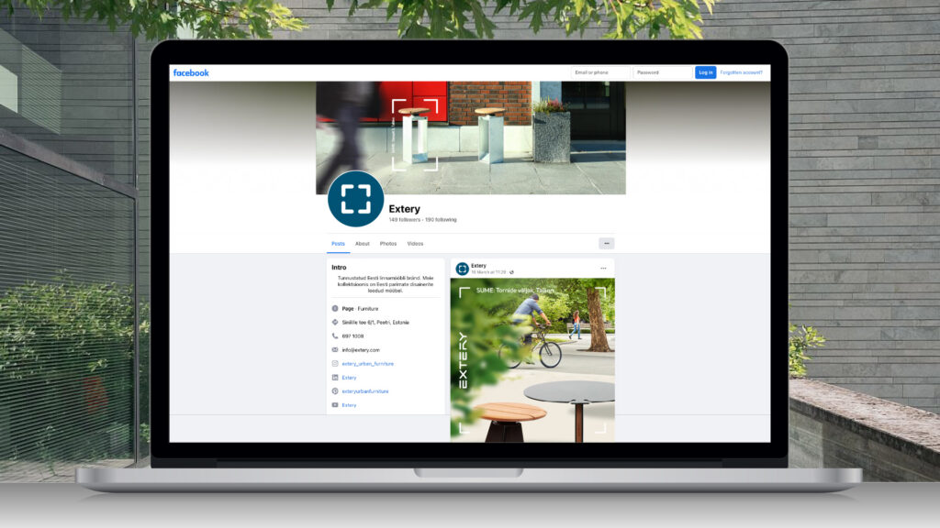940x528 pixels.
Task: Click the Instagram icon in Intro
Action: (335, 364)
